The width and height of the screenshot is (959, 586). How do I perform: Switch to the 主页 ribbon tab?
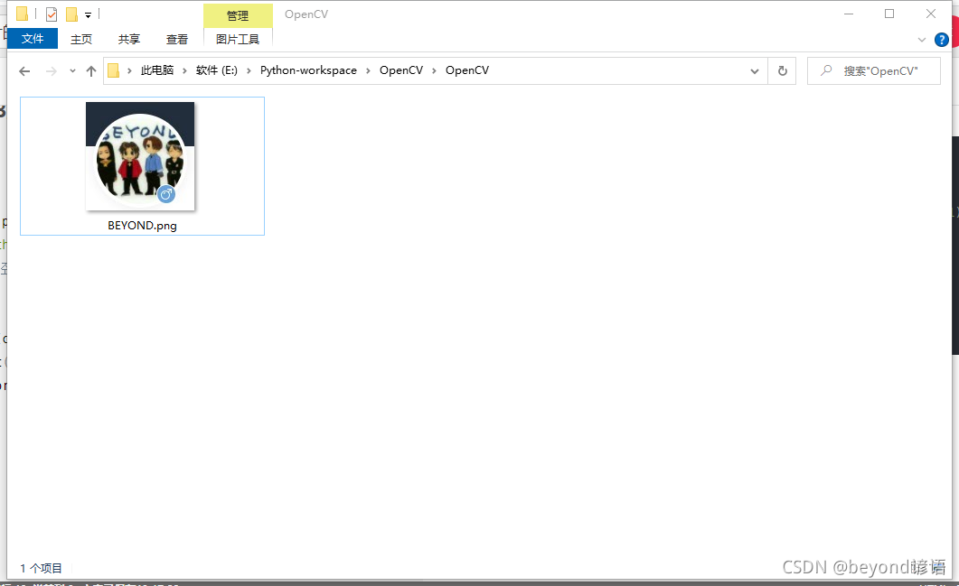[80, 39]
